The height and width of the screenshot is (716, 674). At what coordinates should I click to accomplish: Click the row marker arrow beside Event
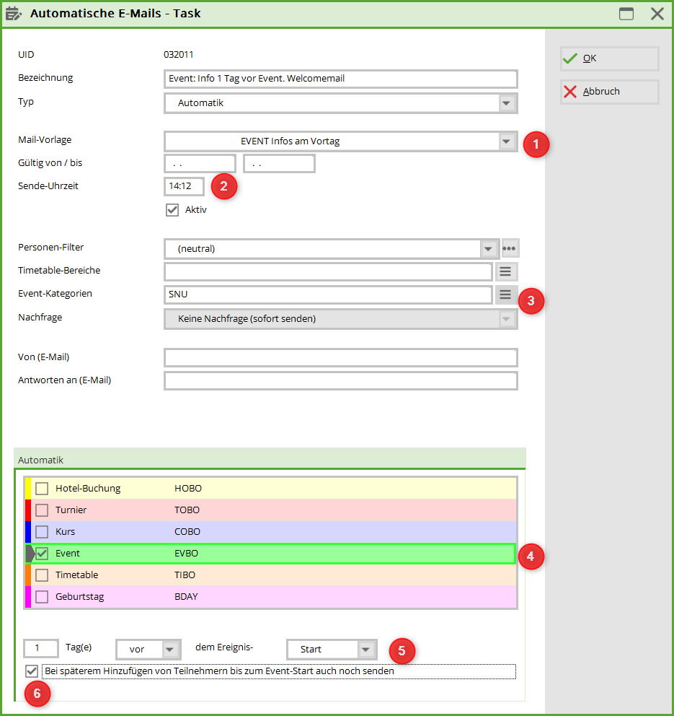tap(30, 554)
